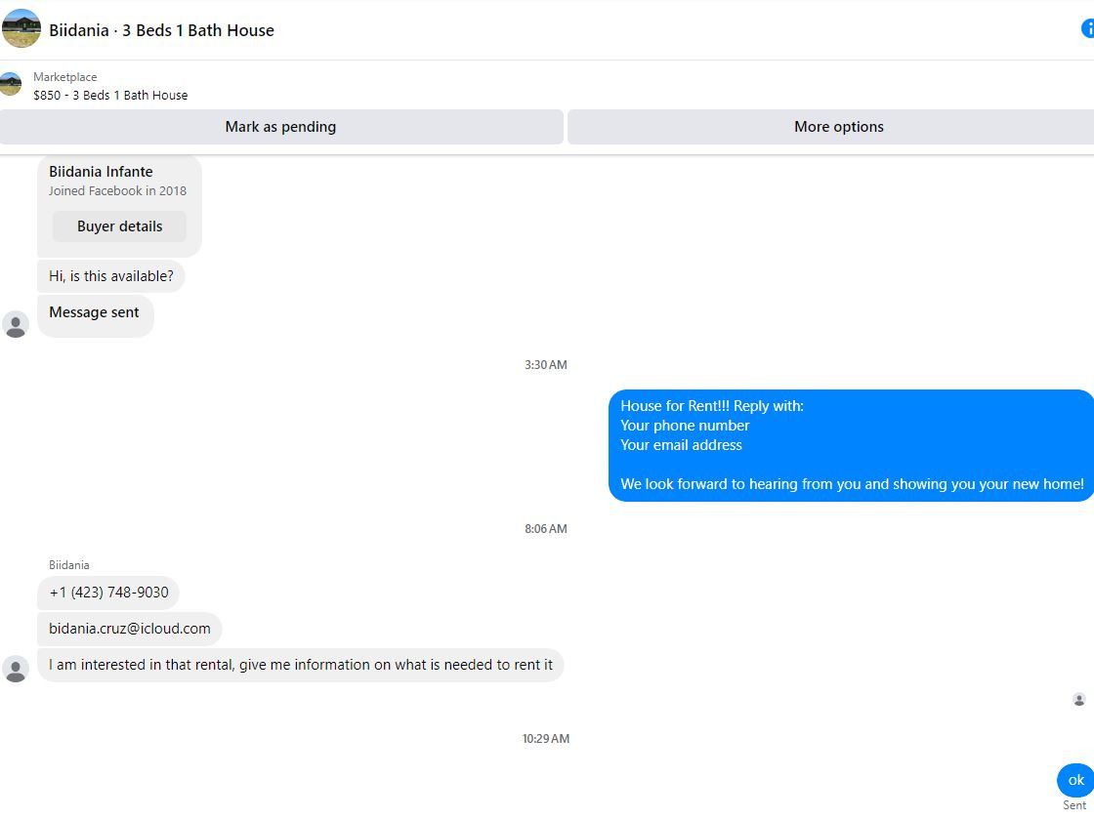
Task: Click the 'House for Rent!!!' blue message bubble
Action: pos(851,445)
